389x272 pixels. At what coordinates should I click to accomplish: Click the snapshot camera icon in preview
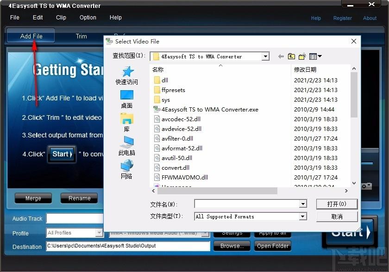pos(367,186)
